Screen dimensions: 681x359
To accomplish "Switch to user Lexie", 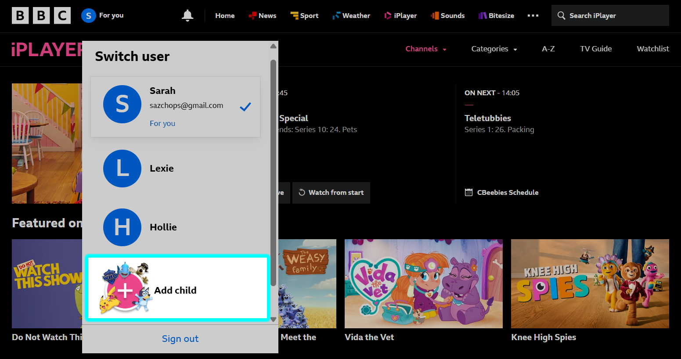I will 175,169.
